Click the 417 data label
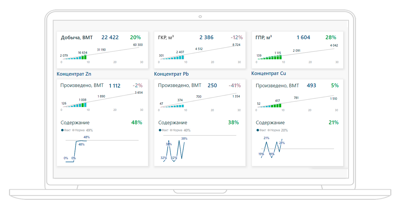Screen dimensions: 402x208 click(277, 101)
